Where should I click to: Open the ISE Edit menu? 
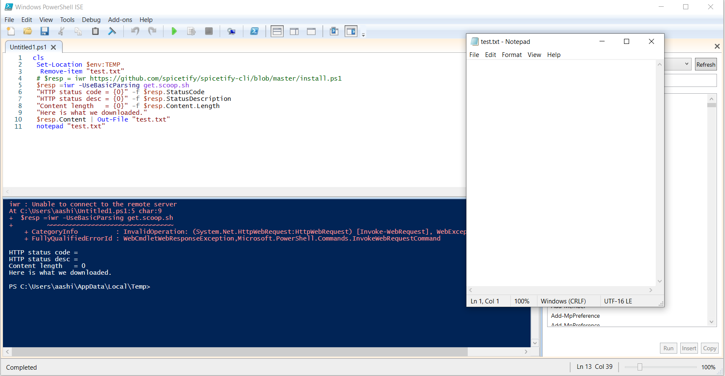27,20
